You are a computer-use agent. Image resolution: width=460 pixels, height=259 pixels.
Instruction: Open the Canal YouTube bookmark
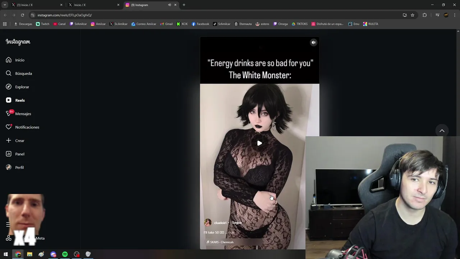coord(59,24)
